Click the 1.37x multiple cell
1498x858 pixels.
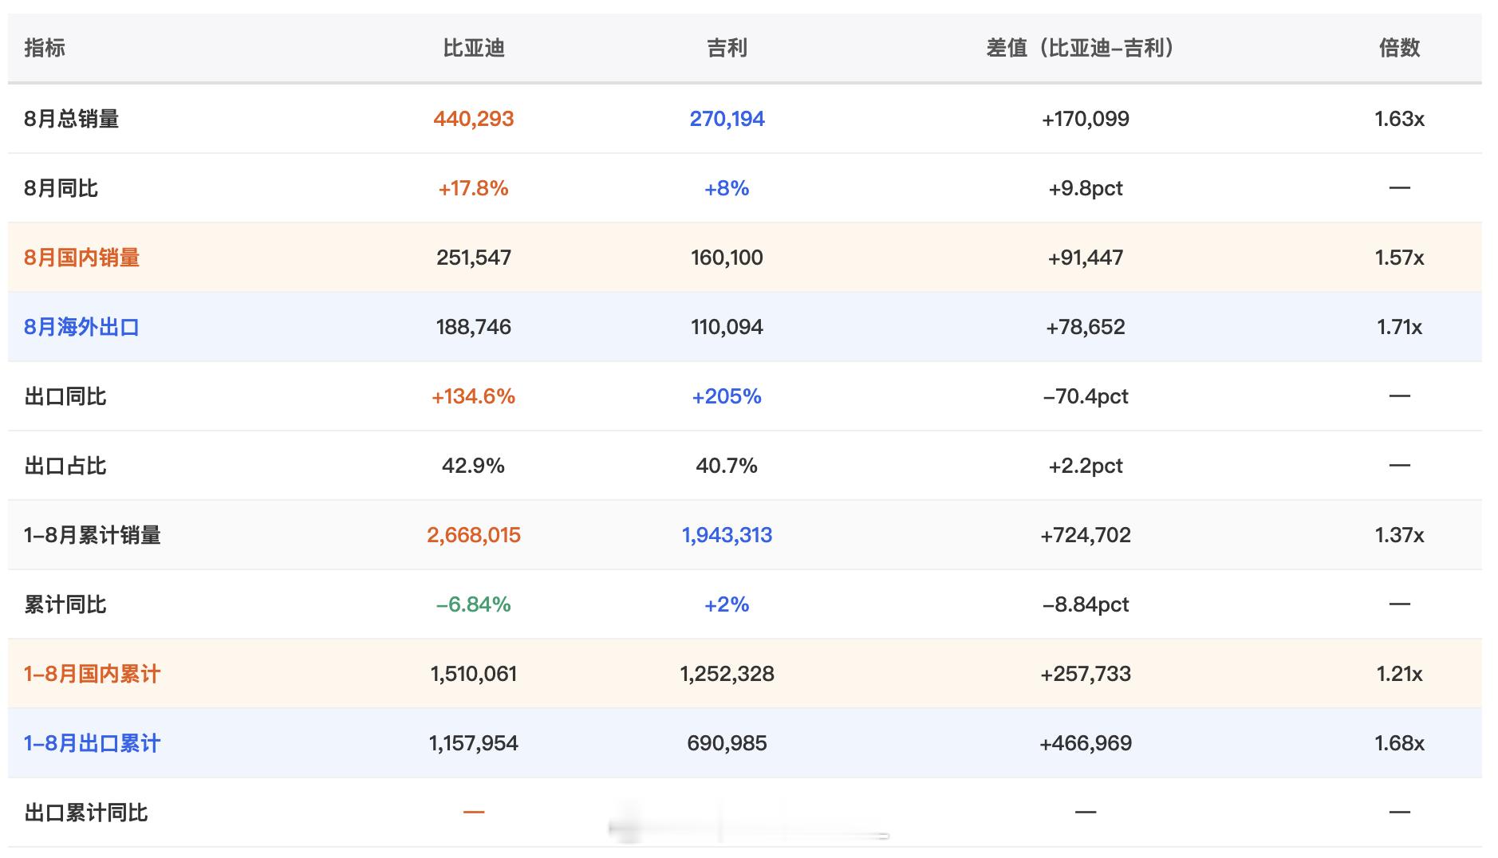click(x=1399, y=535)
